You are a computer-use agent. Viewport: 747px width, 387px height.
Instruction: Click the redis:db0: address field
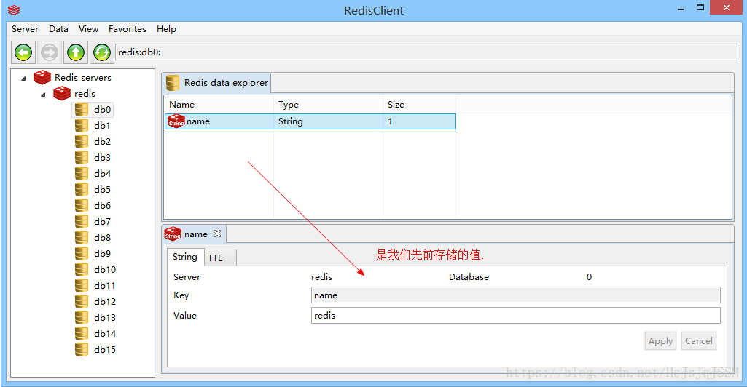(x=427, y=52)
